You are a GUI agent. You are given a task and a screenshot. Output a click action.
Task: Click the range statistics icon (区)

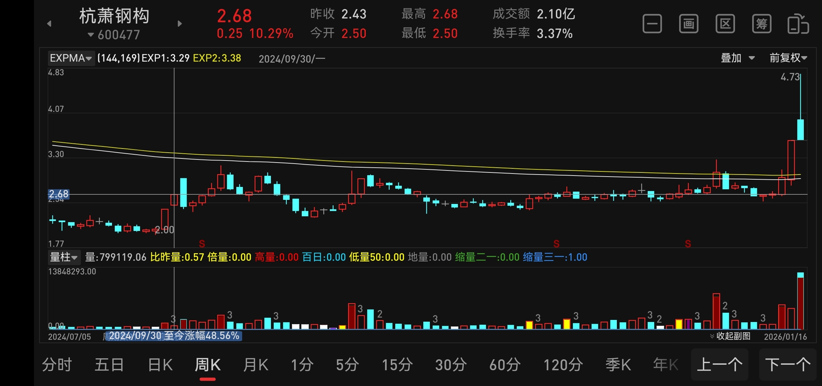[x=725, y=24]
